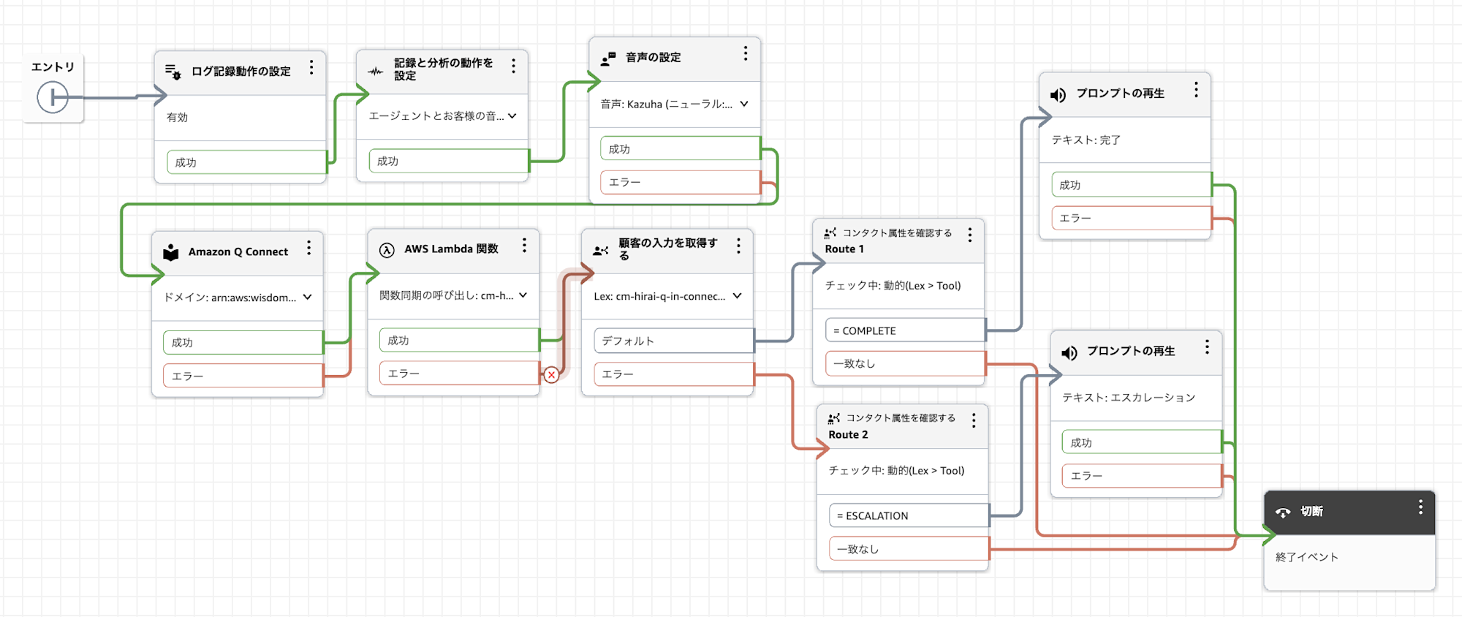Select the 成功 branch of テキスト: 完了 prompt

[1132, 185]
